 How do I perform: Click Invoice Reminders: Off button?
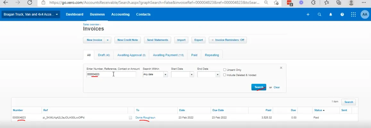pyautogui.click(x=228, y=40)
